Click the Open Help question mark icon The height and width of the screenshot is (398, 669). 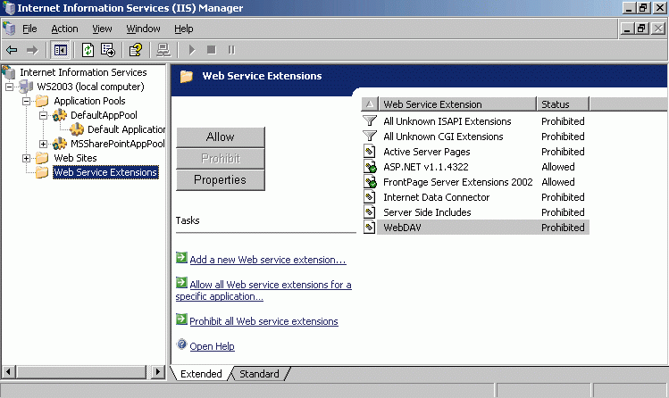[x=182, y=345]
